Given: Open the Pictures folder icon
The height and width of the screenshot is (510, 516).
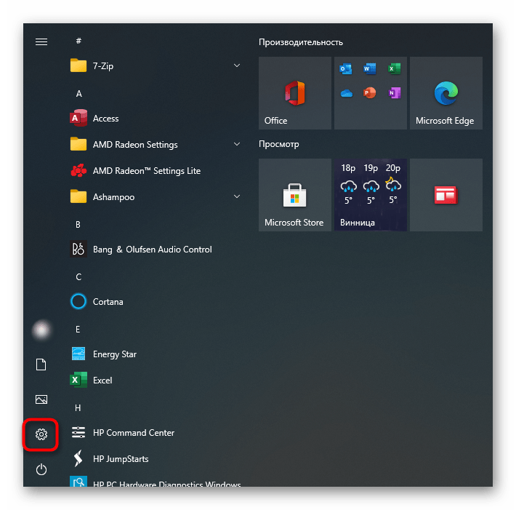Looking at the screenshot, I should tap(41, 399).
